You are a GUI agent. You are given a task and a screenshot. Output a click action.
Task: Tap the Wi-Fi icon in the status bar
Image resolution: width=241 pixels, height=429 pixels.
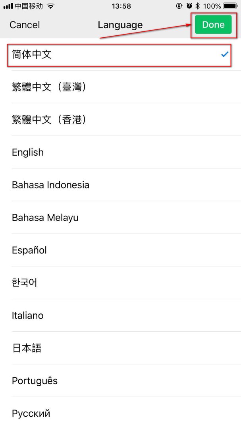pos(50,6)
